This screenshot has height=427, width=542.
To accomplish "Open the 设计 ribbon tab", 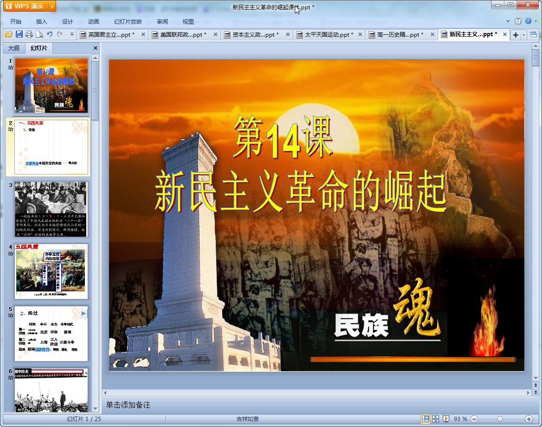I will [67, 21].
